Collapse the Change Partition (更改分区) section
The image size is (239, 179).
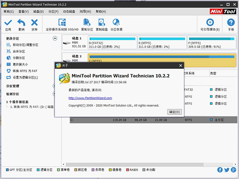[x=55, y=38]
